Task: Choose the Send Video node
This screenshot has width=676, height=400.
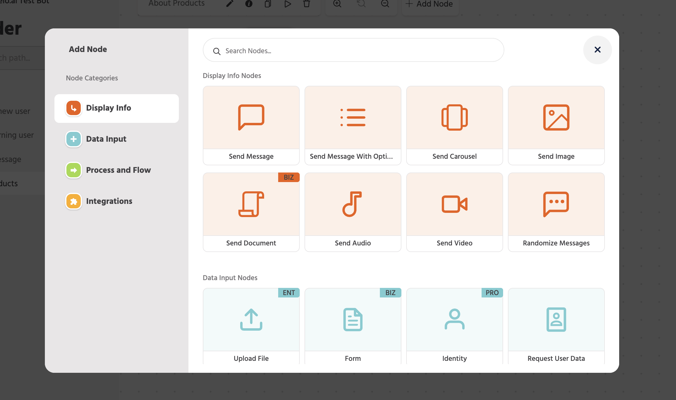Action: (454, 212)
